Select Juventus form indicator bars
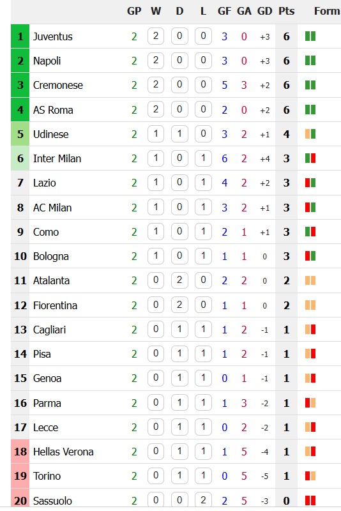This screenshot has height=511, width=341. [x=310, y=36]
